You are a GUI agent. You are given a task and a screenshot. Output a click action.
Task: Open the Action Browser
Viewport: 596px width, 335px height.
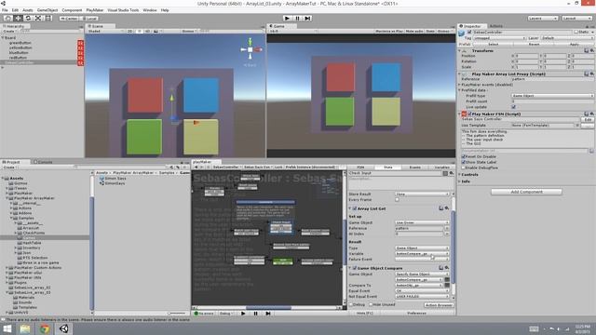click(x=439, y=305)
